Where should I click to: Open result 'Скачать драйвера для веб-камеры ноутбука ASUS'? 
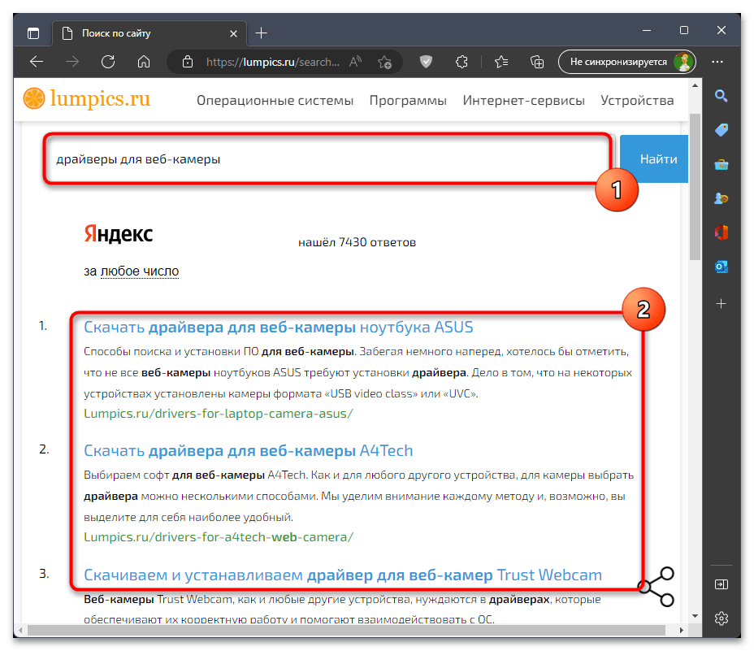279,328
